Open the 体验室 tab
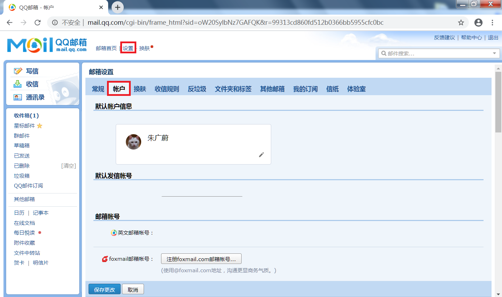This screenshot has height=297, width=502. [356, 89]
